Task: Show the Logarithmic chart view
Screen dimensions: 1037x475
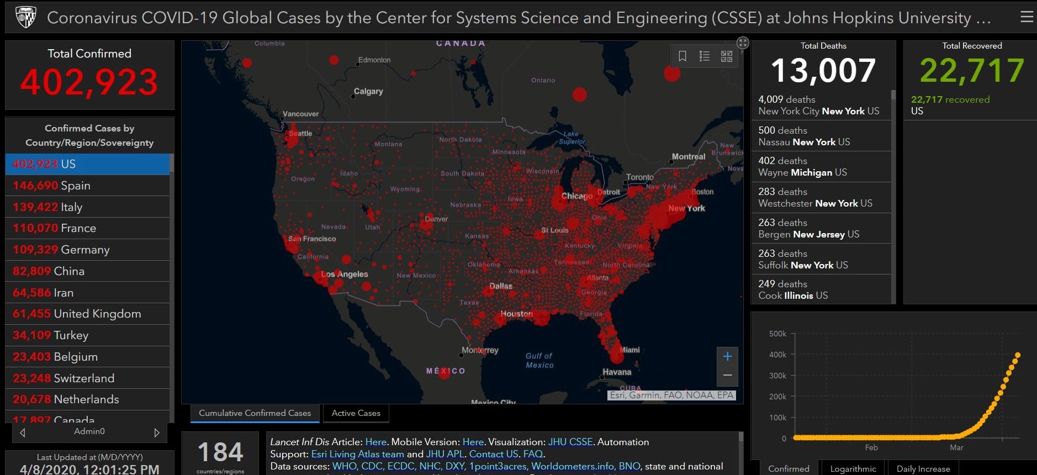Action: pyautogui.click(x=853, y=468)
